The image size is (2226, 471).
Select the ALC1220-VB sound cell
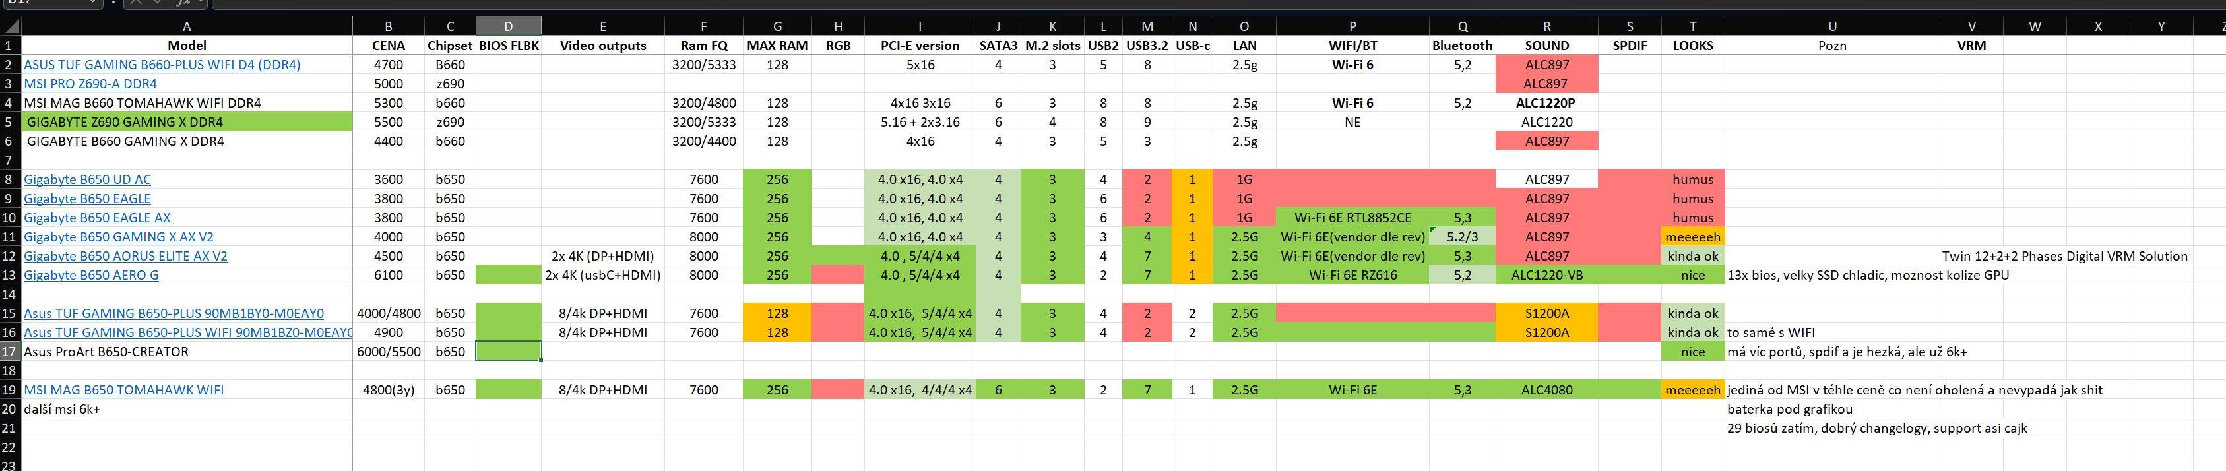pos(1547,275)
